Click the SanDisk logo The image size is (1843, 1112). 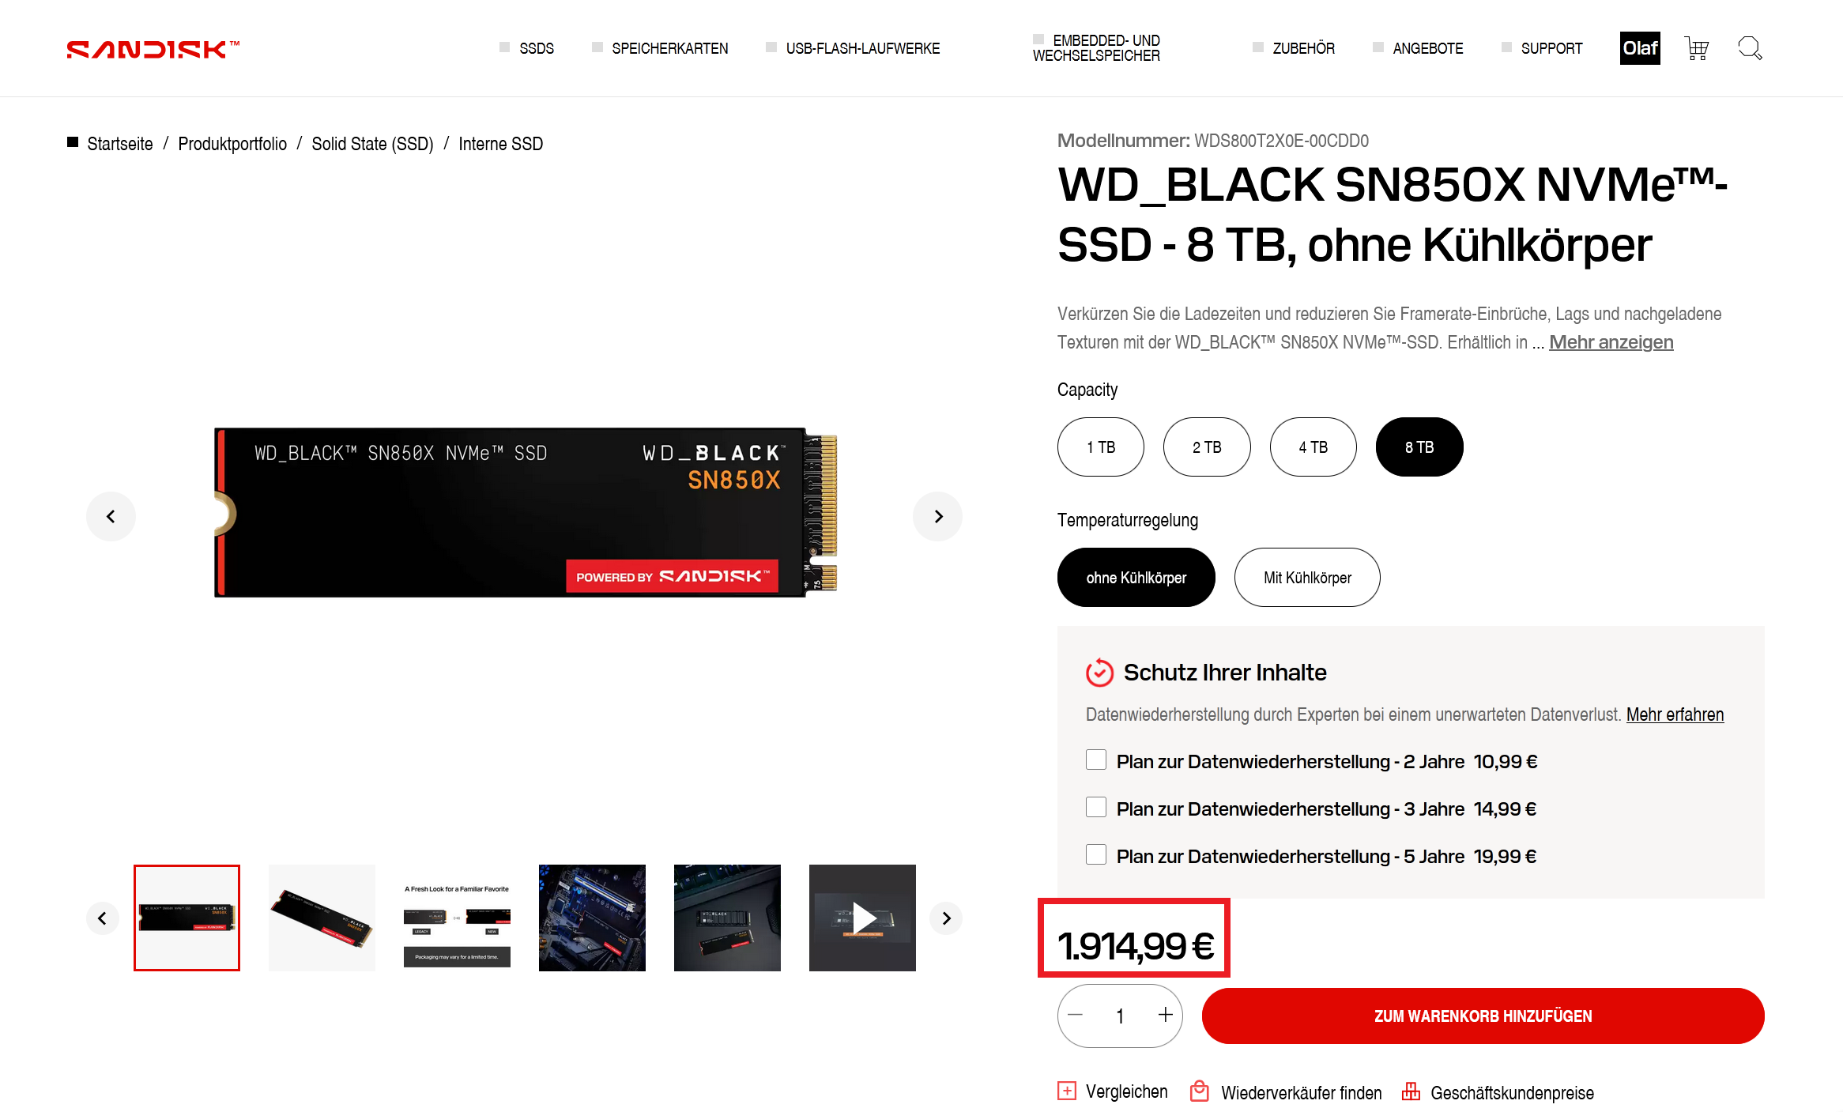pos(153,49)
